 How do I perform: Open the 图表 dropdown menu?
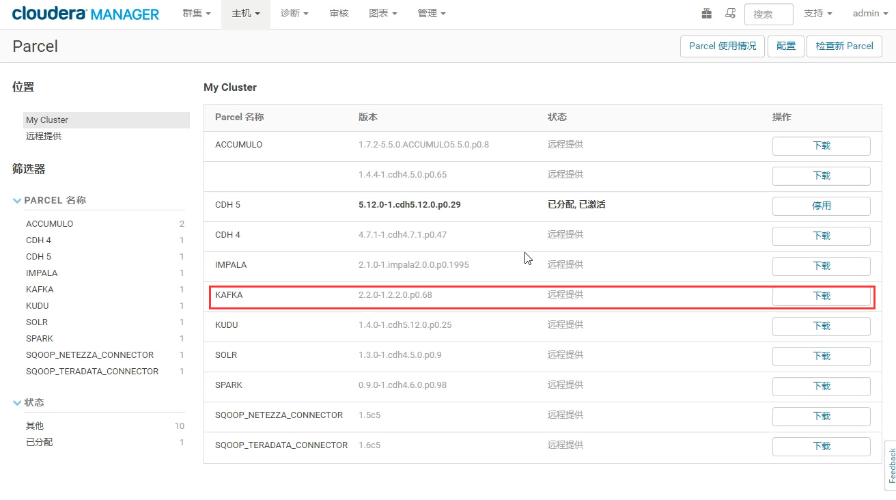(x=382, y=14)
